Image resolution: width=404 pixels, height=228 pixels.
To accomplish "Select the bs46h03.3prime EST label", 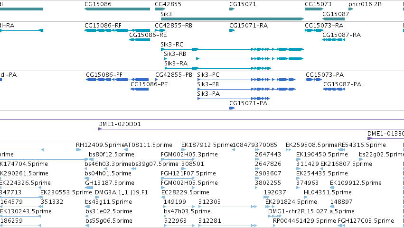I will coord(108,164).
